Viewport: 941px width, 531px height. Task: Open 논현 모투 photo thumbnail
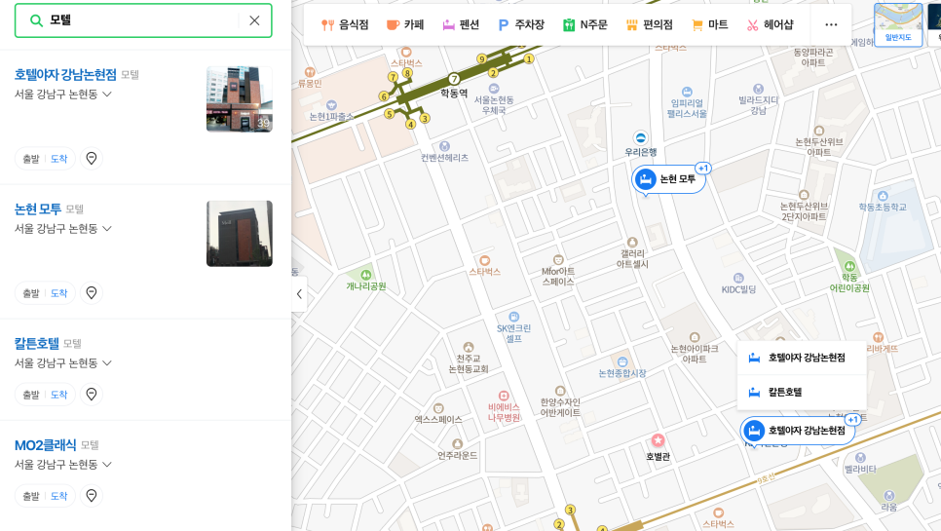tap(240, 234)
